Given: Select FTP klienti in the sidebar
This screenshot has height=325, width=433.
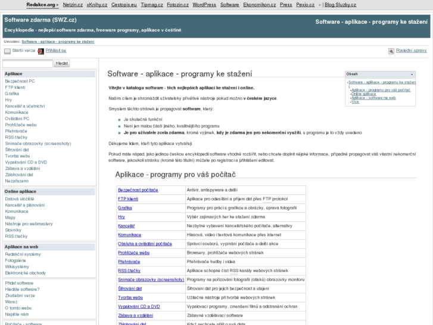Looking at the screenshot, I should coord(15,88).
